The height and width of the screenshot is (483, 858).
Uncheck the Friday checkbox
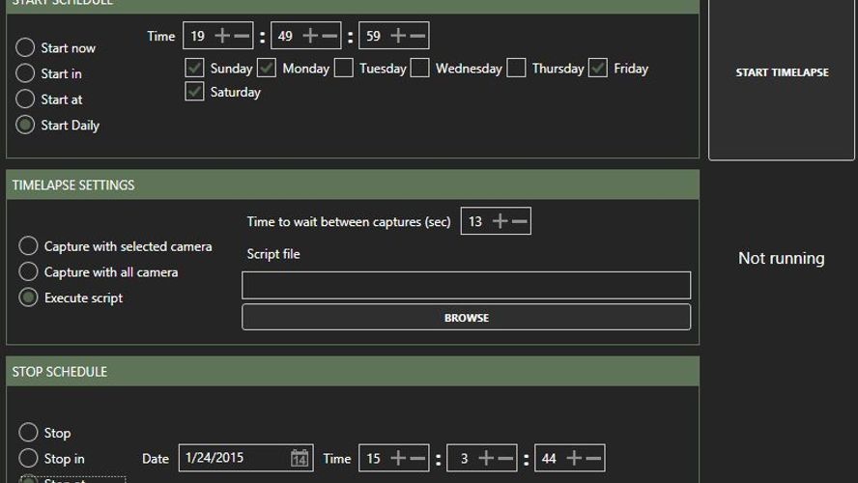tap(598, 68)
